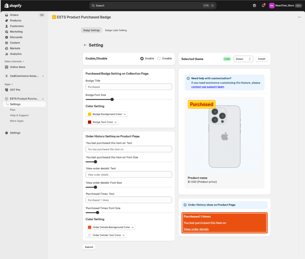305x259 pixels.
Task: Switch to the Badge Label Setting tab
Action: click(116, 30)
